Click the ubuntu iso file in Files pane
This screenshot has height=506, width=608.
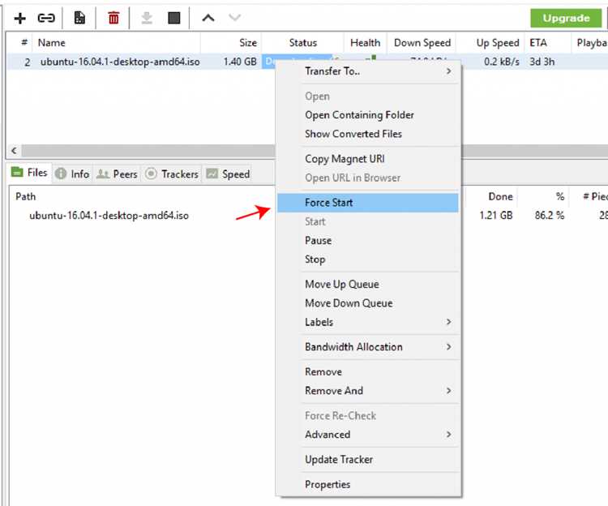pyautogui.click(x=109, y=216)
